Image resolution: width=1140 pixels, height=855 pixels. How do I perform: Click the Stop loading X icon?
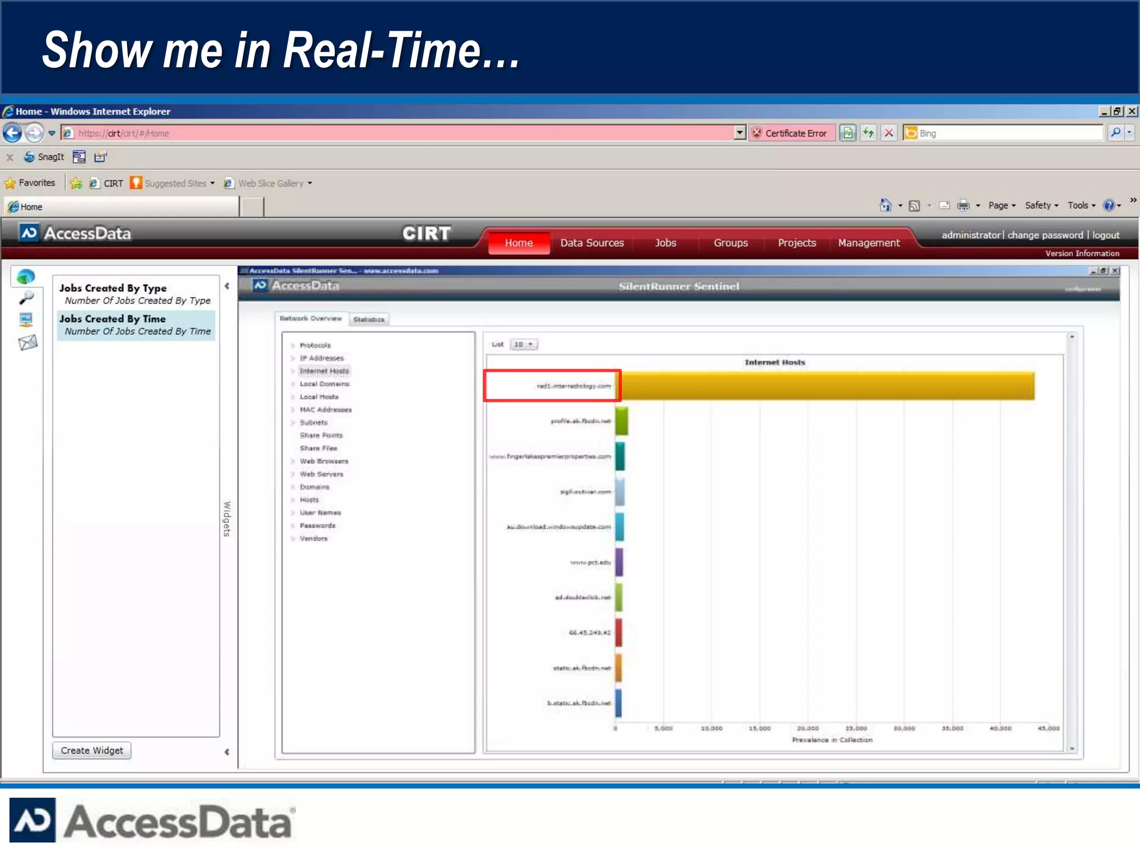pyautogui.click(x=889, y=133)
